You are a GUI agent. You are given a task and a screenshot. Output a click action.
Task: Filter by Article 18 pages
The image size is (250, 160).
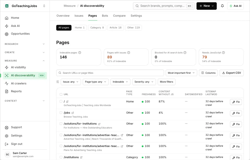point(115,28)
